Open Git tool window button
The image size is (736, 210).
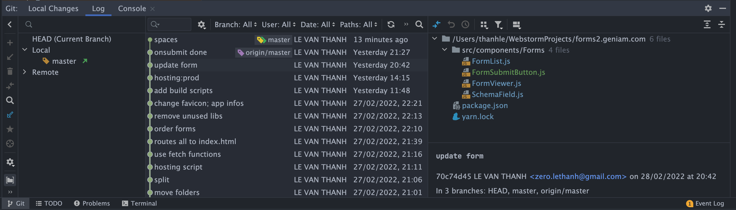16,203
